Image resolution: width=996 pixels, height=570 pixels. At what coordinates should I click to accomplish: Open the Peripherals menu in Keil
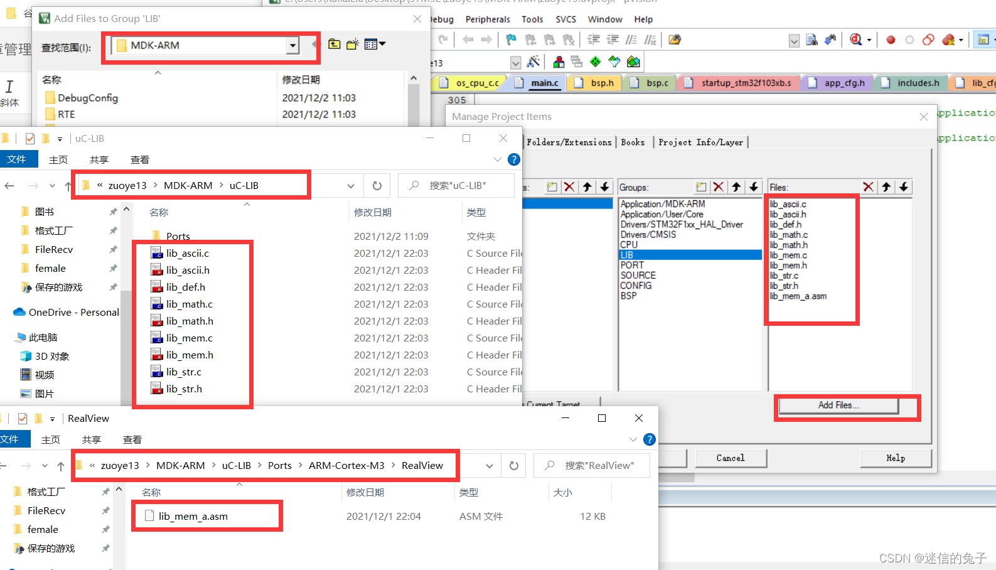click(488, 19)
